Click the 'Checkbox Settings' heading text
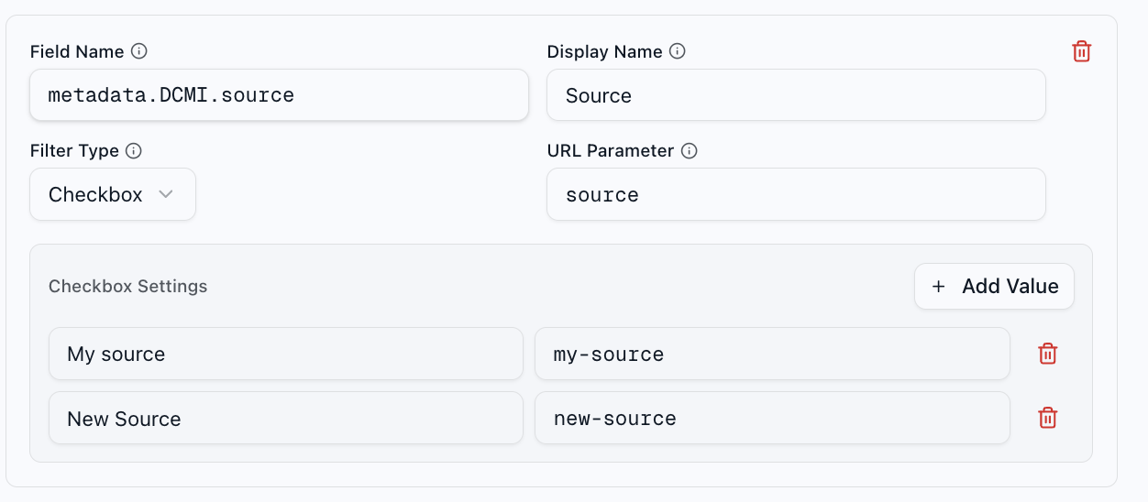Screen dimensions: 1148x502 click(x=128, y=286)
